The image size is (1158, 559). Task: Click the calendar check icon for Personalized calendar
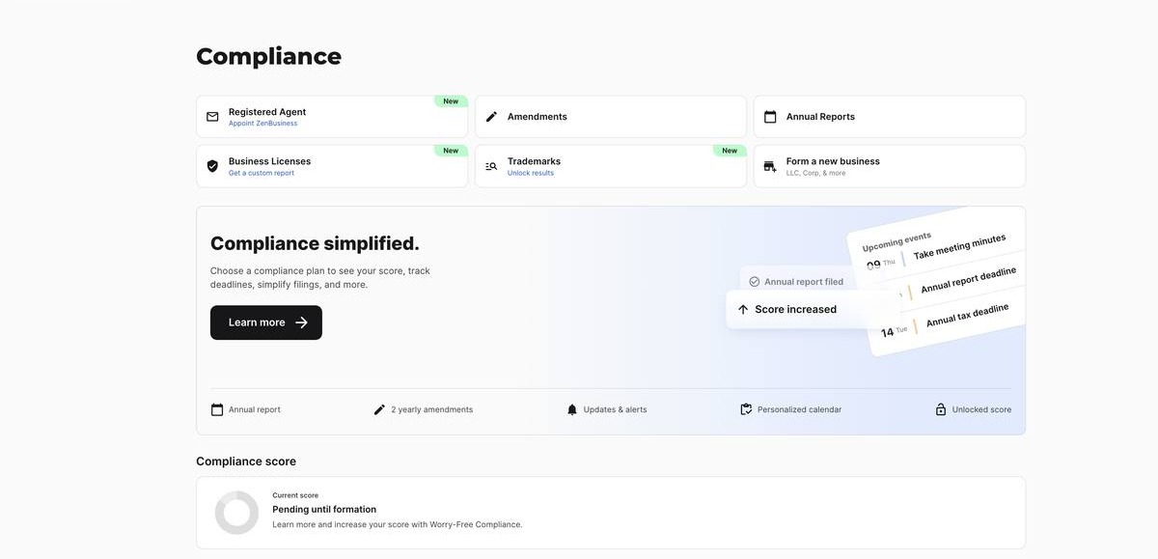point(746,409)
